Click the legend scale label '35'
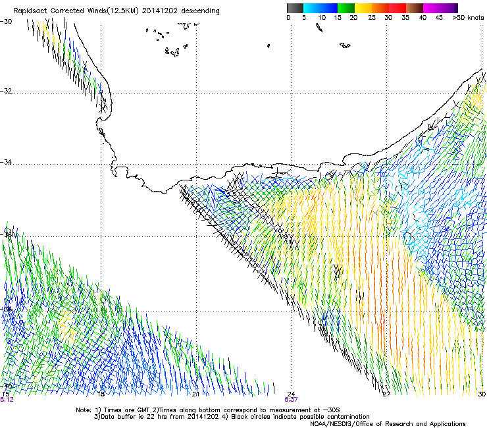 pyautogui.click(x=405, y=18)
